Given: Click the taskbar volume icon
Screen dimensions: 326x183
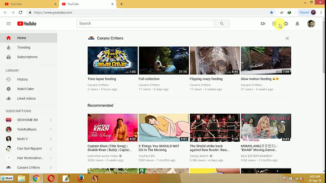Looking at the screenshot, I should pos(302,178).
